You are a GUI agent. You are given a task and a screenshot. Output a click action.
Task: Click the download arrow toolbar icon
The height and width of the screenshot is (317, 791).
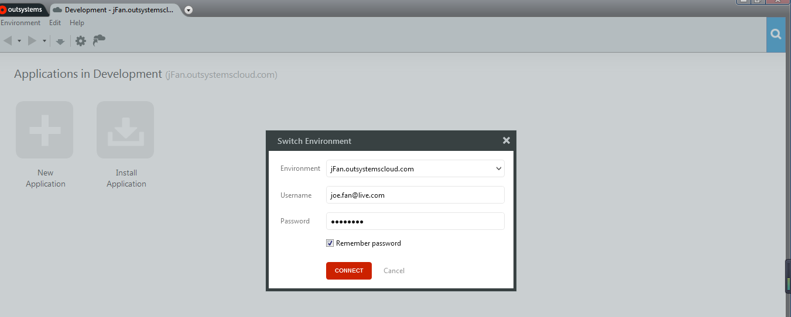pyautogui.click(x=60, y=41)
